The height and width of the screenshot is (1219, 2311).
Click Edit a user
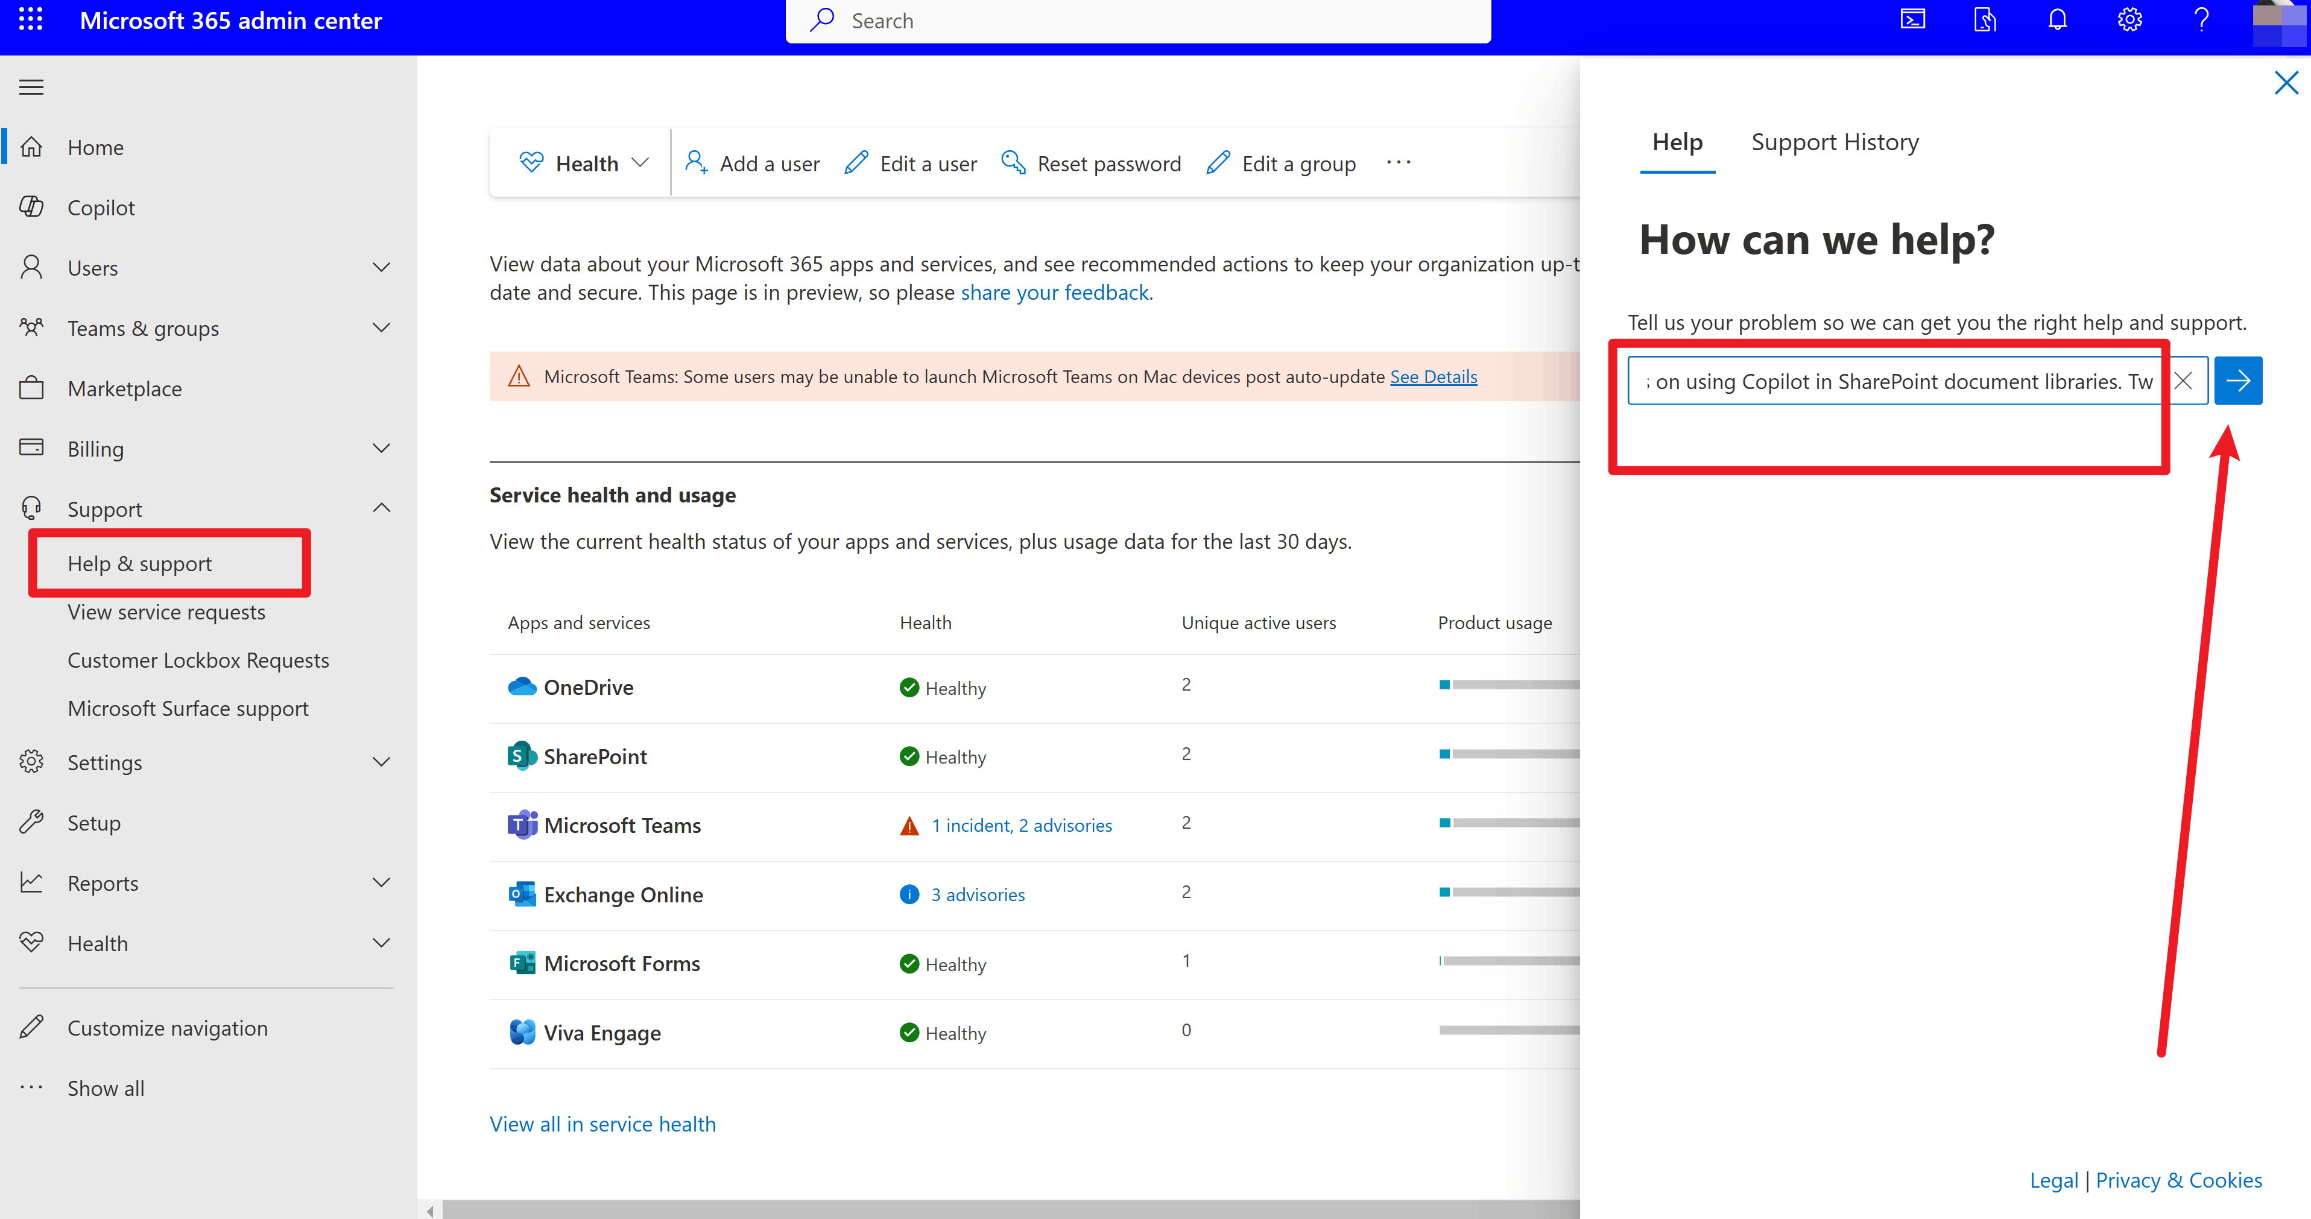[x=911, y=163]
